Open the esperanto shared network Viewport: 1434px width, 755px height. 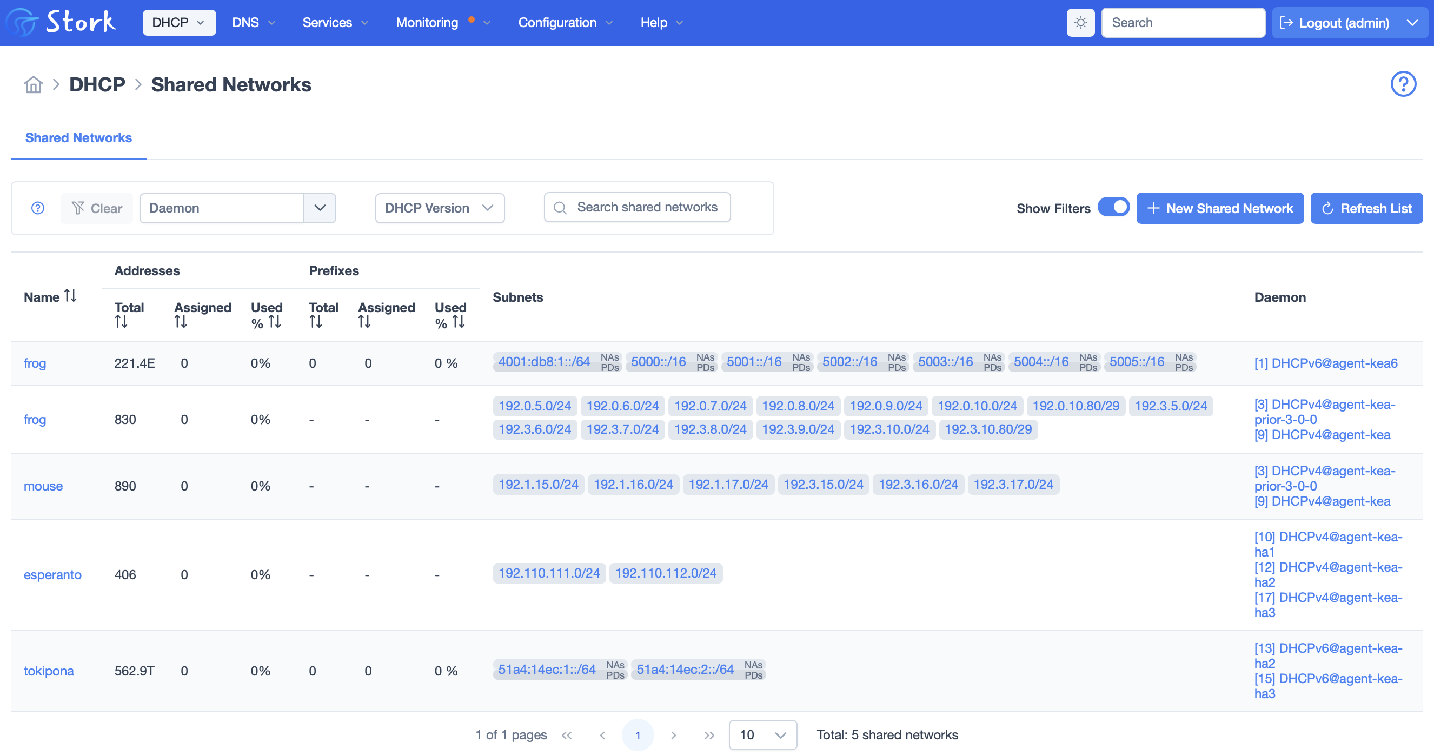pos(52,574)
